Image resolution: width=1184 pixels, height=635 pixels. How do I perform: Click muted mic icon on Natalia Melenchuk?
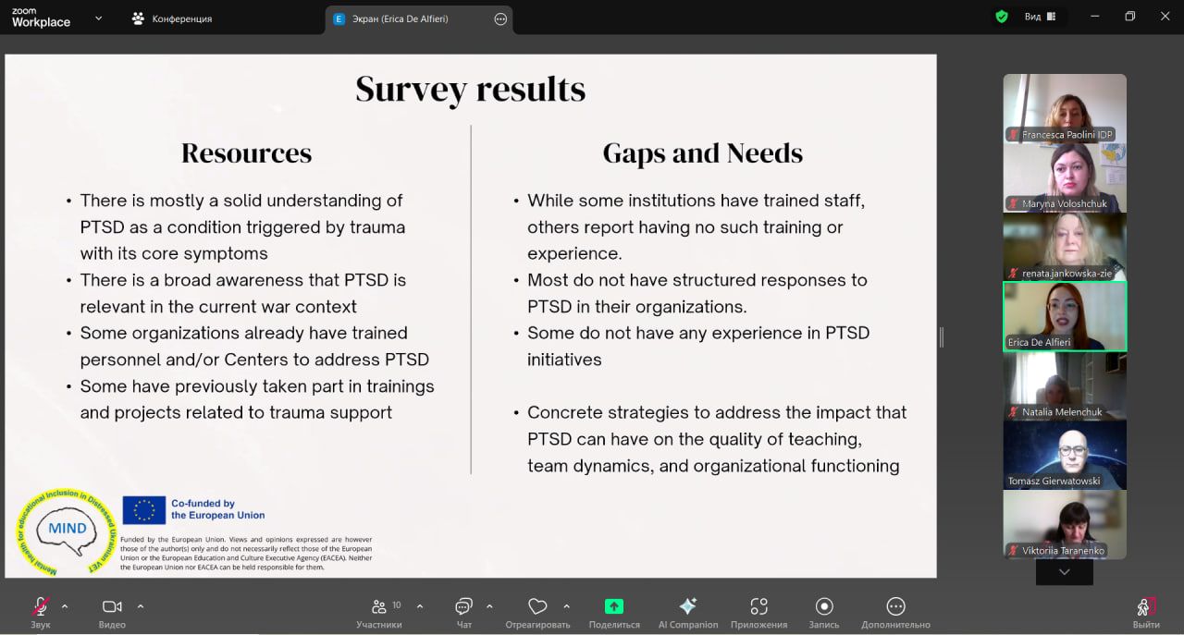tap(1014, 411)
